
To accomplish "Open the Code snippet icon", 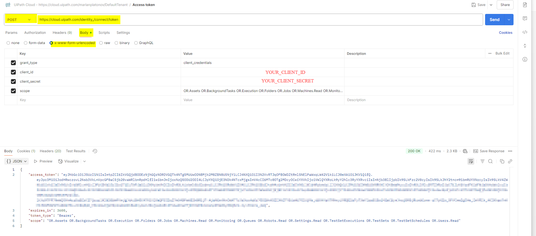I will [x=525, y=32].
